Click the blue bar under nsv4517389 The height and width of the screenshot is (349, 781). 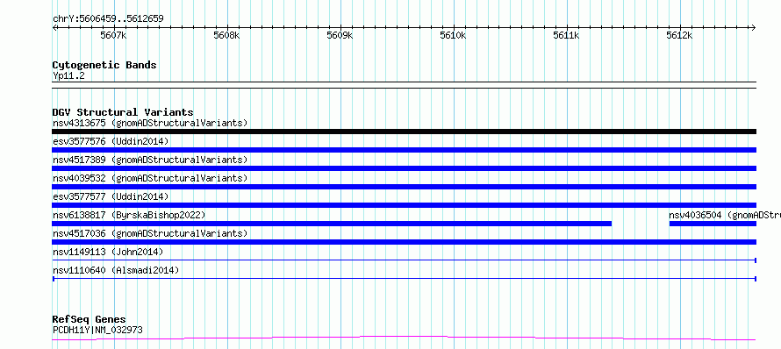(404, 168)
